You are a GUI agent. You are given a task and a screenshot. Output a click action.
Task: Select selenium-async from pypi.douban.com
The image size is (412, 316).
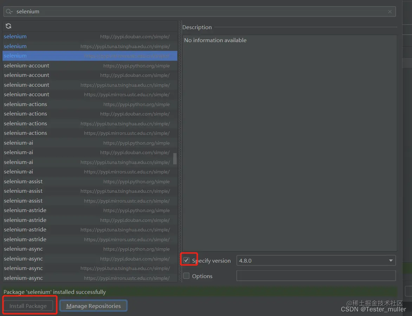click(90, 258)
